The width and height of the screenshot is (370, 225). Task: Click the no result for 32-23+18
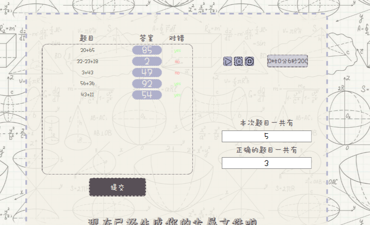point(177,62)
